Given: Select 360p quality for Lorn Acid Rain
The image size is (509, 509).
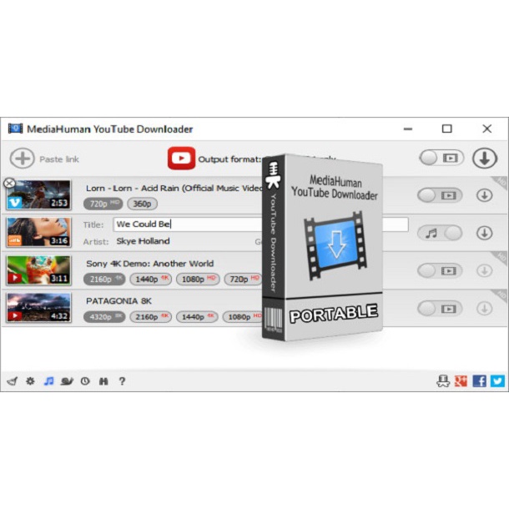Looking at the screenshot, I should tap(142, 204).
